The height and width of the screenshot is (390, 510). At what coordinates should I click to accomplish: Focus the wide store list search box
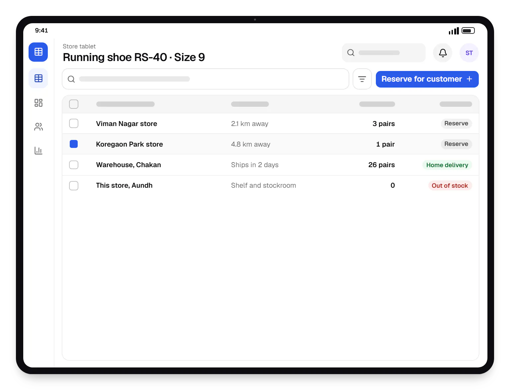point(205,79)
